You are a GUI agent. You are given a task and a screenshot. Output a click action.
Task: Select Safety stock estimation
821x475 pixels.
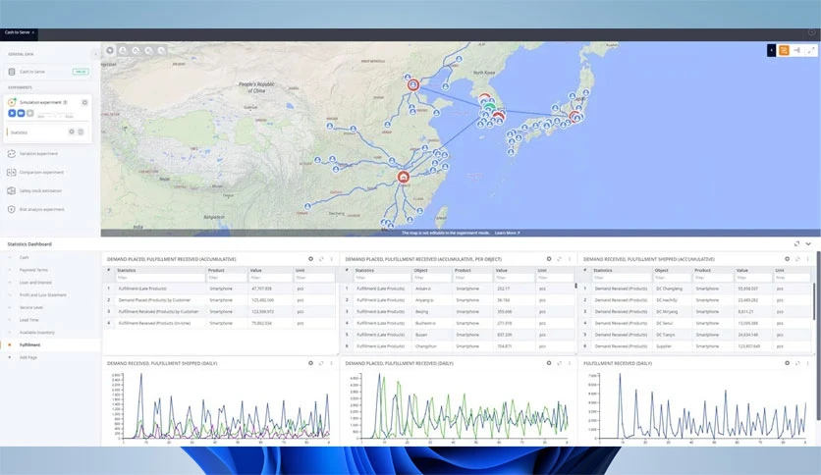(x=40, y=191)
